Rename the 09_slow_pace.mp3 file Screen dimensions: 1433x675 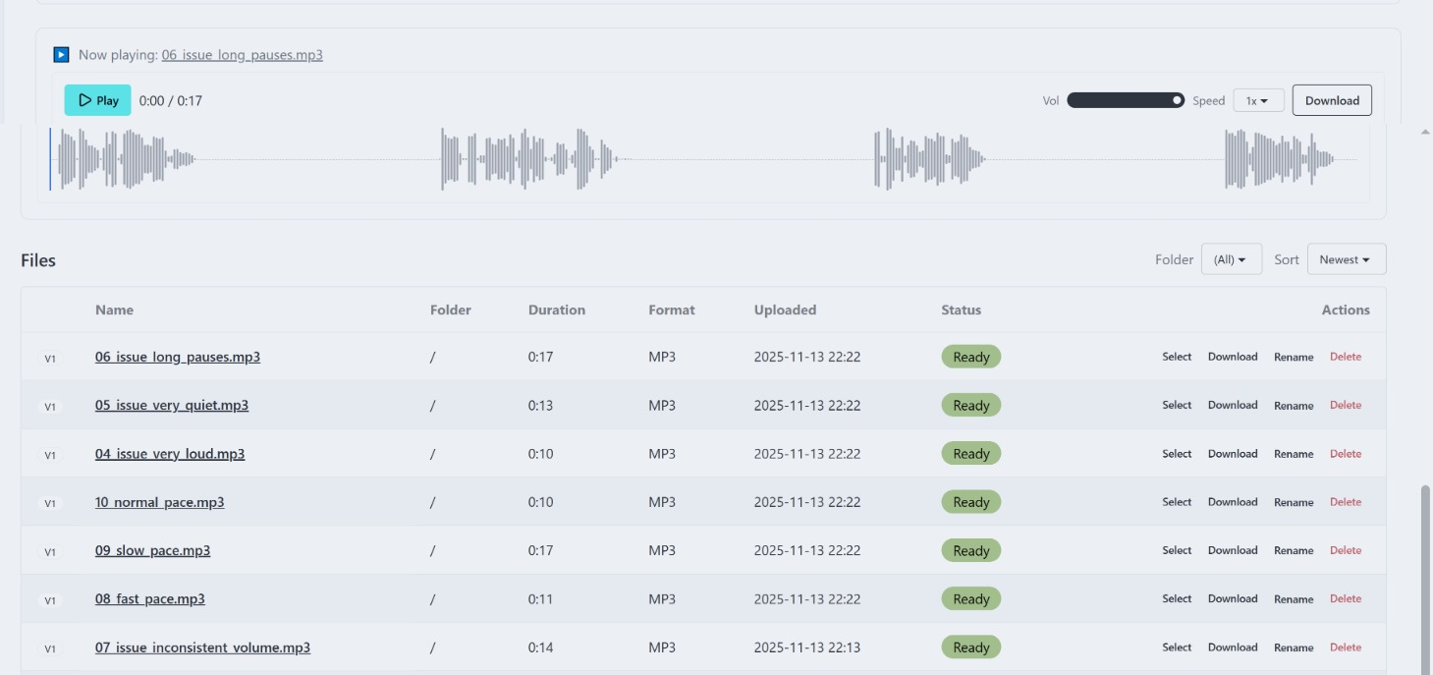1294,550
